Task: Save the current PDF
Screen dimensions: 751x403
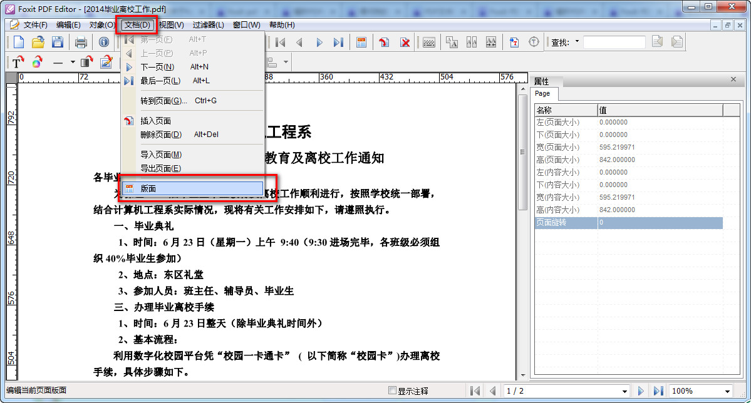Action: (56, 42)
